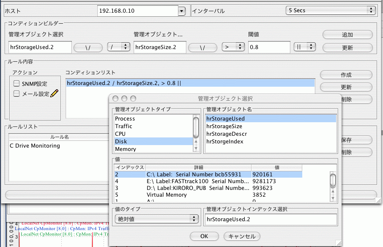Click the value 993623 cell
This screenshot has width=383, height=247.
point(277,188)
